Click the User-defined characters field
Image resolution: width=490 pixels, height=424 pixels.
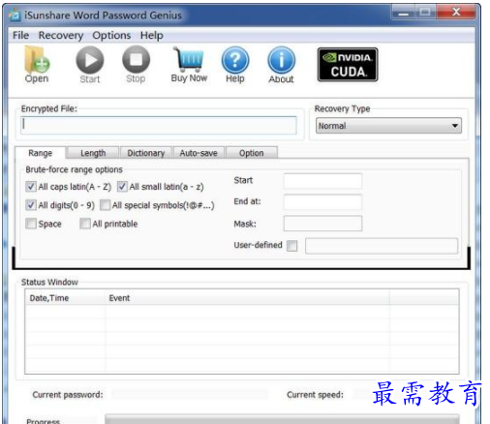pos(382,246)
